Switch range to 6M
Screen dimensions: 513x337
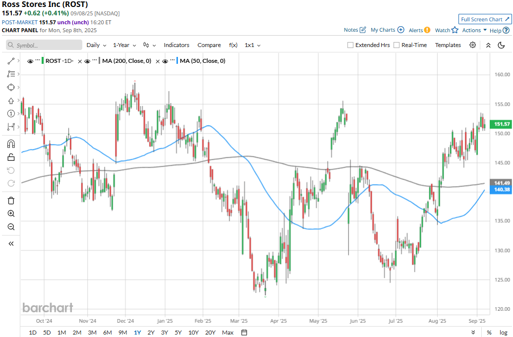(108, 333)
